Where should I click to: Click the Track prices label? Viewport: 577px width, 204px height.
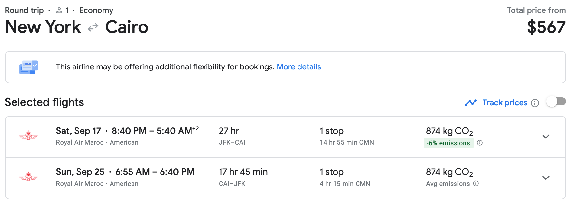[504, 103]
